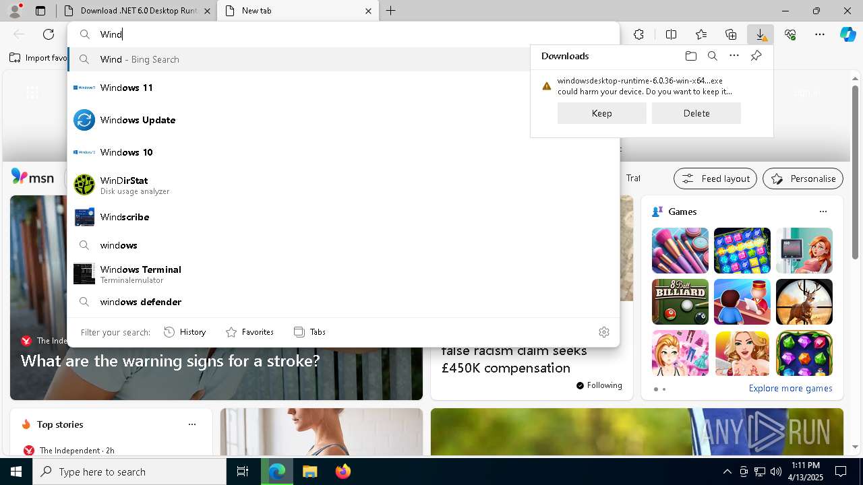Select the Wind - Bing Search suggestion
Screen dimensions: 863x485
tap(299, 59)
